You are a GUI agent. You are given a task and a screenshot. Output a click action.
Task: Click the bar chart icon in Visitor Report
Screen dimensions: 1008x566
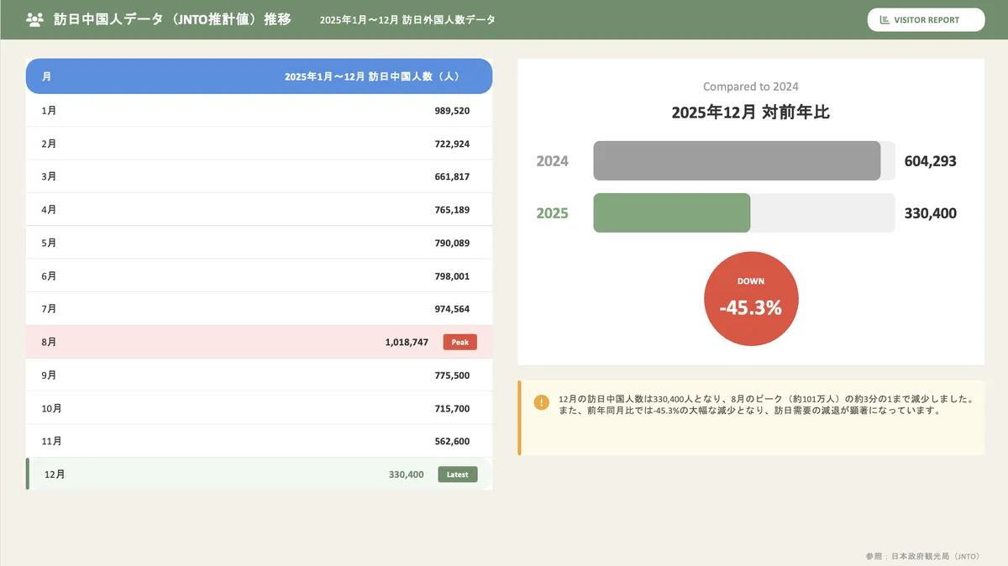pyautogui.click(x=885, y=20)
